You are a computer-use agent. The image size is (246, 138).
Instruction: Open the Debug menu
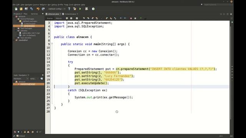54,5
